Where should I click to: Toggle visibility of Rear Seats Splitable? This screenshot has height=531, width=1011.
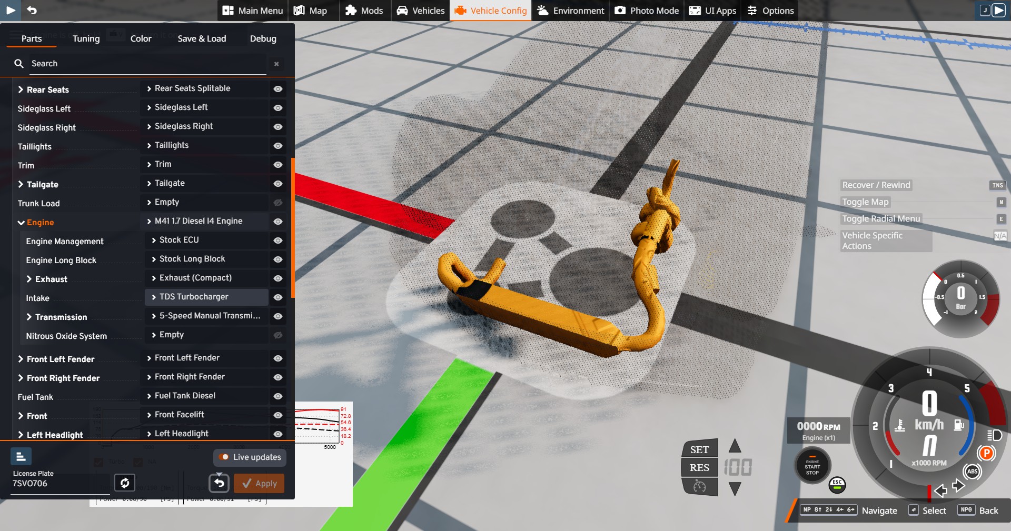(x=278, y=89)
